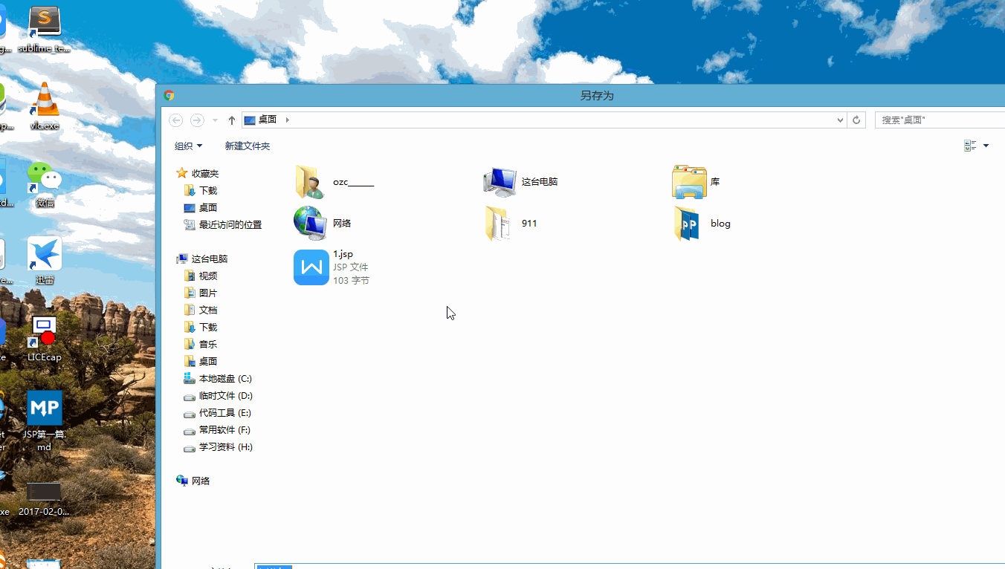Select 下载 under 这台电脑

click(201, 328)
